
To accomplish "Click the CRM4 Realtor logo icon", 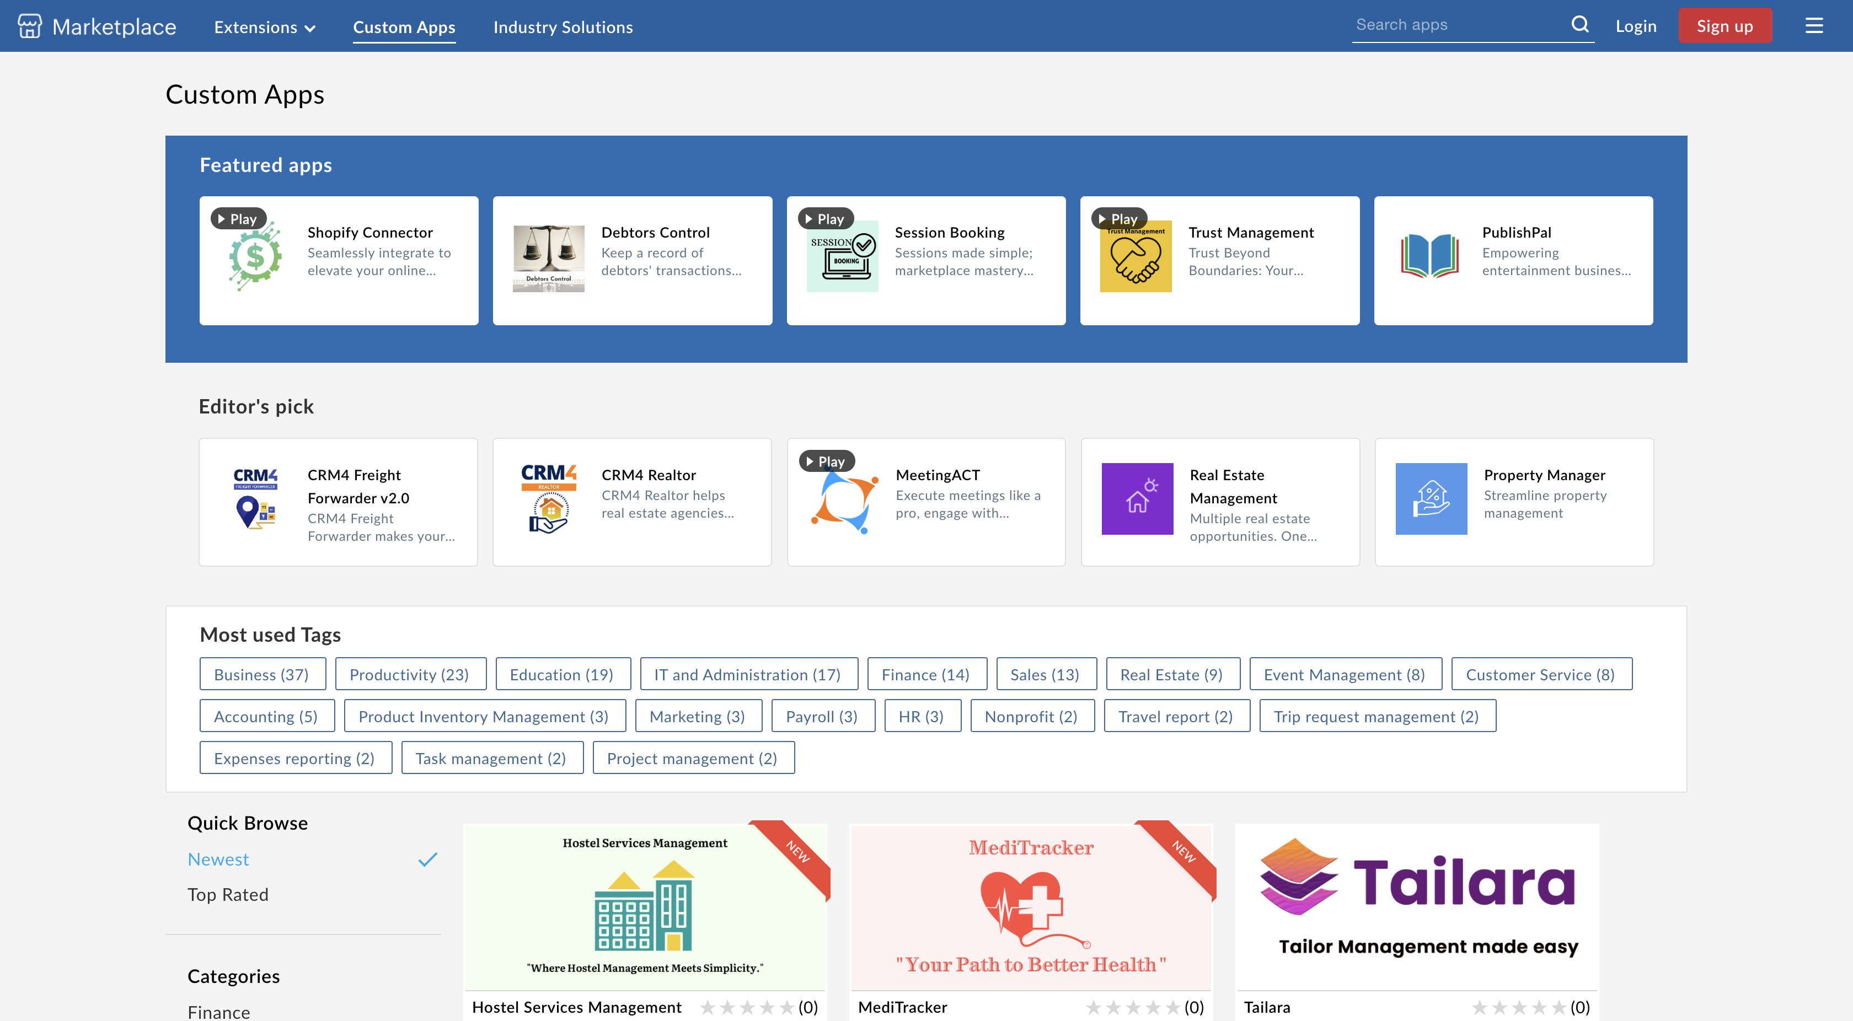I will (548, 498).
